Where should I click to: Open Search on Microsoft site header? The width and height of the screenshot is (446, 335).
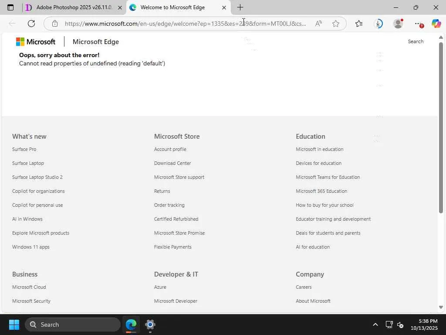click(x=416, y=41)
